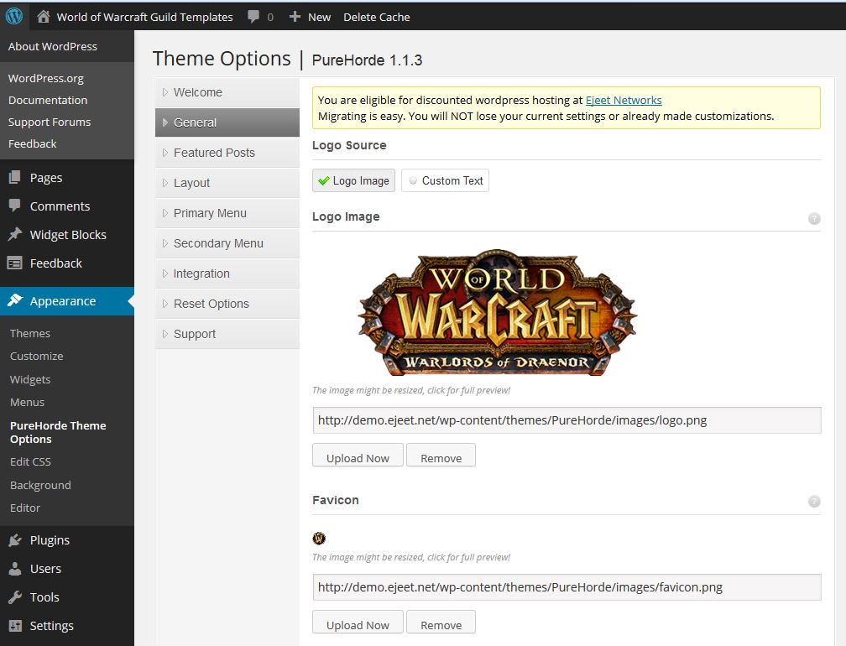Screen dimensions: 846x646
Task: Open the Edit CSS submenu item
Action: tap(30, 461)
